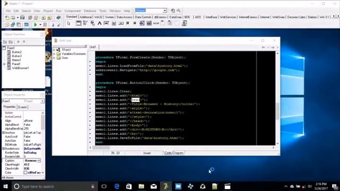
Task: Click the View Unit toolbar icon
Action: (7, 25)
